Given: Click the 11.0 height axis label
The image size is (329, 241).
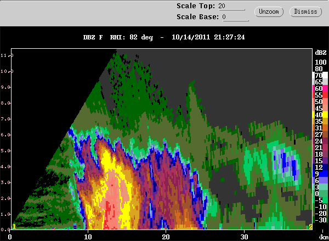Looking at the screenshot, I should (5, 55).
